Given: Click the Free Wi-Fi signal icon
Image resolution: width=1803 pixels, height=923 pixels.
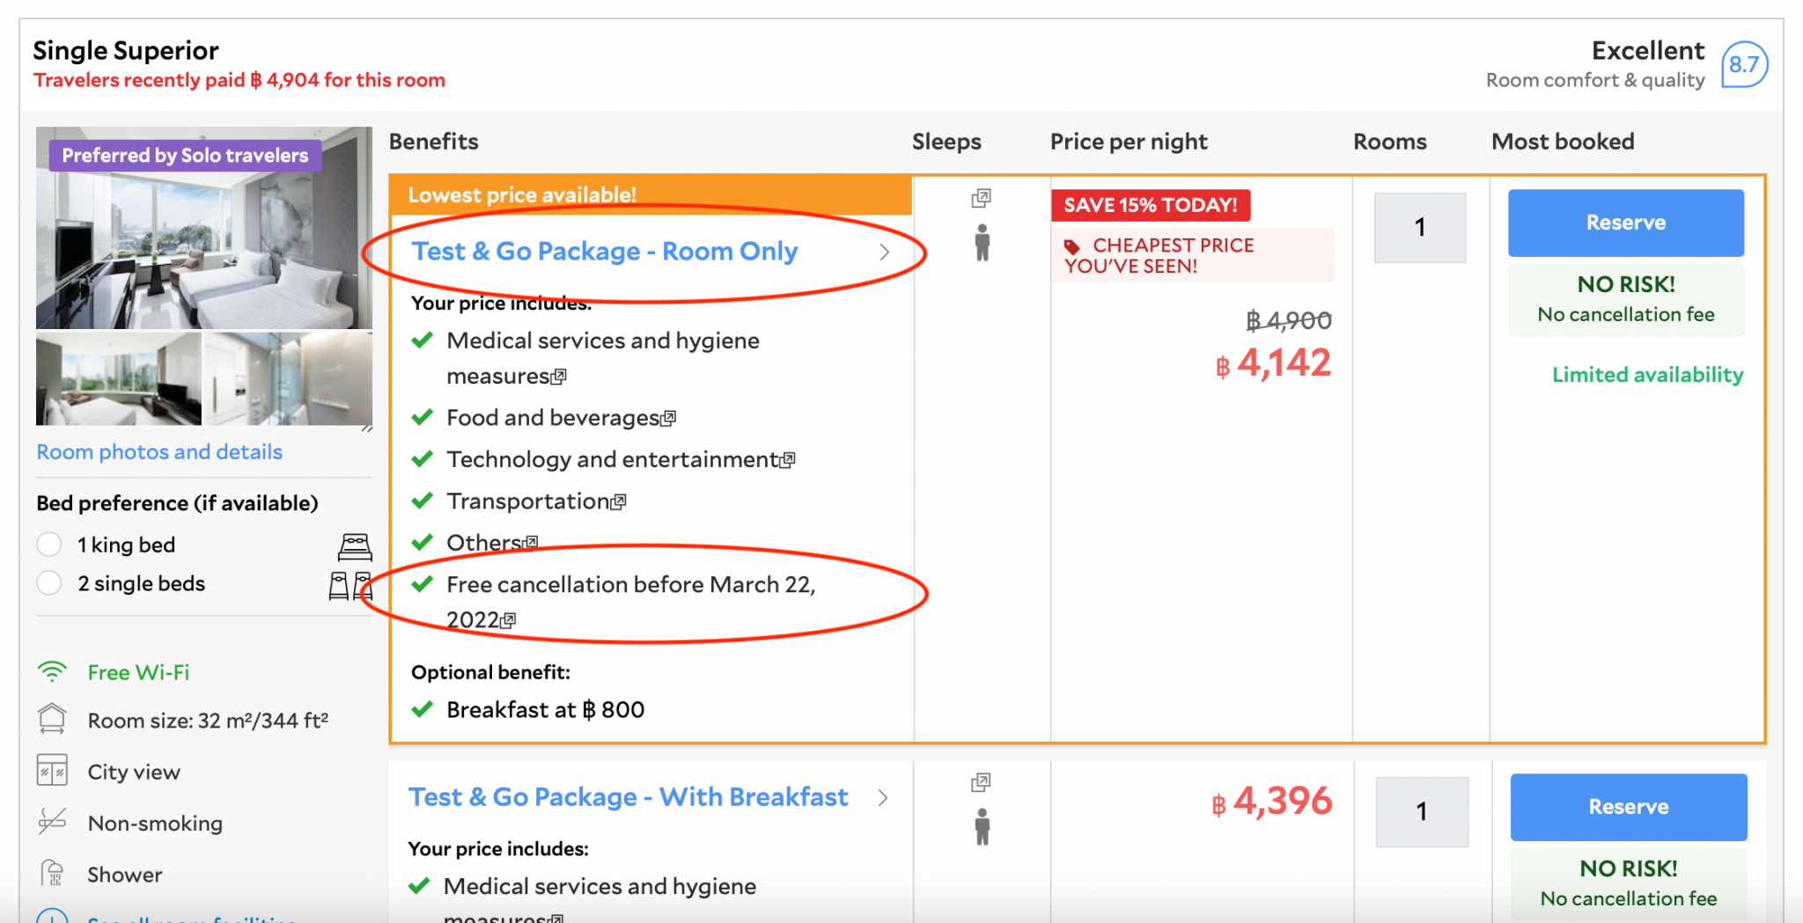Looking at the screenshot, I should pyautogui.click(x=52, y=672).
